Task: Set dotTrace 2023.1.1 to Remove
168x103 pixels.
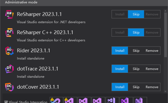Action: [152, 69]
